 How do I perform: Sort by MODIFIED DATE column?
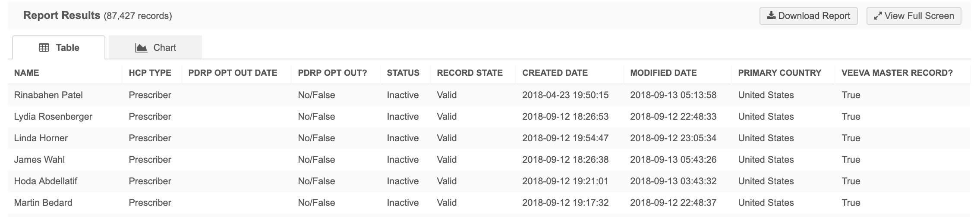(x=663, y=73)
